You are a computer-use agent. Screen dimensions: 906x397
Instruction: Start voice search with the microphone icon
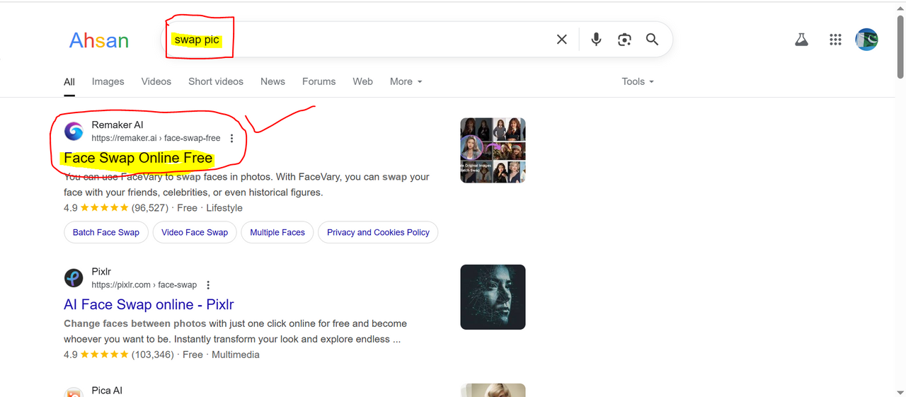(x=596, y=40)
